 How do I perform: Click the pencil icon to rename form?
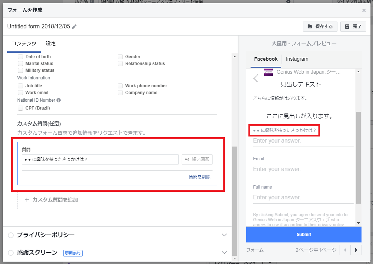74,27
